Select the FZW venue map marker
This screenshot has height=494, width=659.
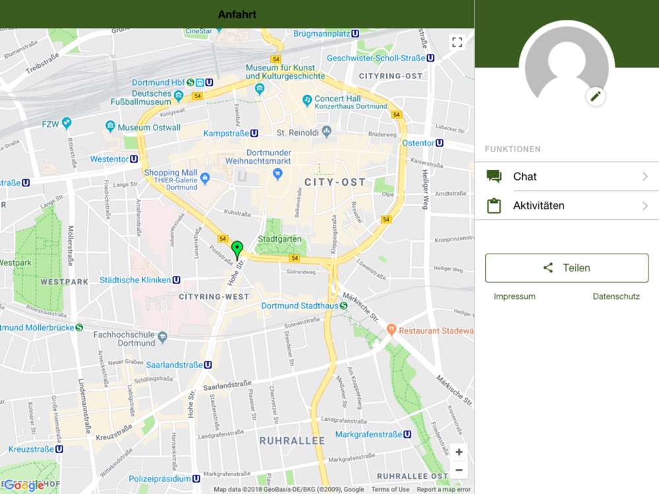coord(67,123)
